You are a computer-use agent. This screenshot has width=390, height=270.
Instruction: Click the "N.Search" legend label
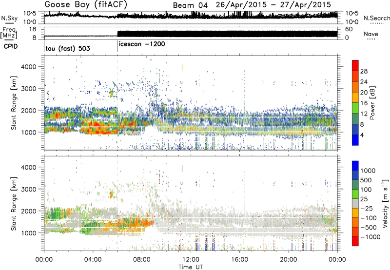click(x=376, y=18)
